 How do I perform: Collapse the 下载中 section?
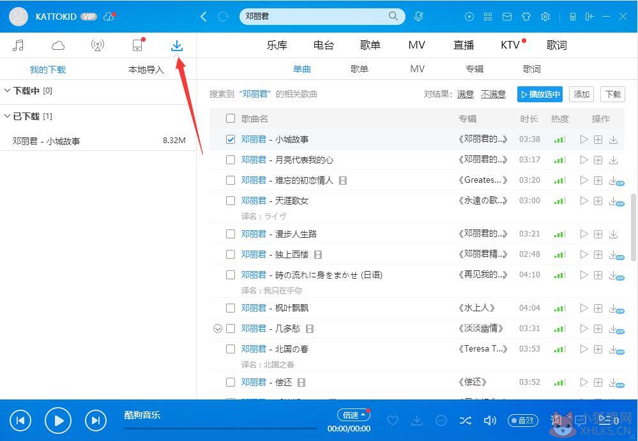click(x=7, y=90)
